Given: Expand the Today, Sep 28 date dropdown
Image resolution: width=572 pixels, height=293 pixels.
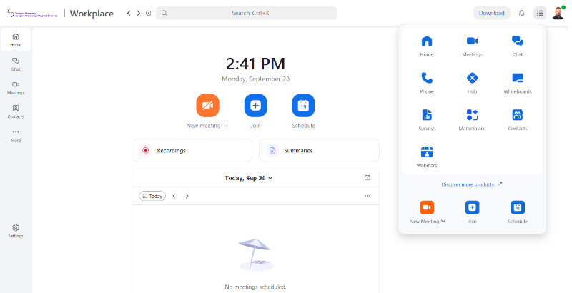Looking at the screenshot, I should pyautogui.click(x=248, y=178).
